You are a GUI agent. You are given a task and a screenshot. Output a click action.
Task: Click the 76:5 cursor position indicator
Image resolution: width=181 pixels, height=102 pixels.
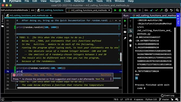(x=116, y=99)
